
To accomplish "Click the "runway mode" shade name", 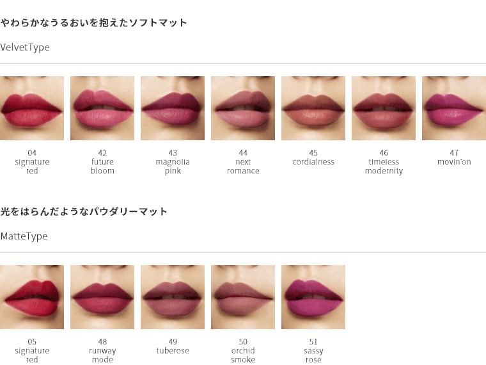I will click(102, 355).
